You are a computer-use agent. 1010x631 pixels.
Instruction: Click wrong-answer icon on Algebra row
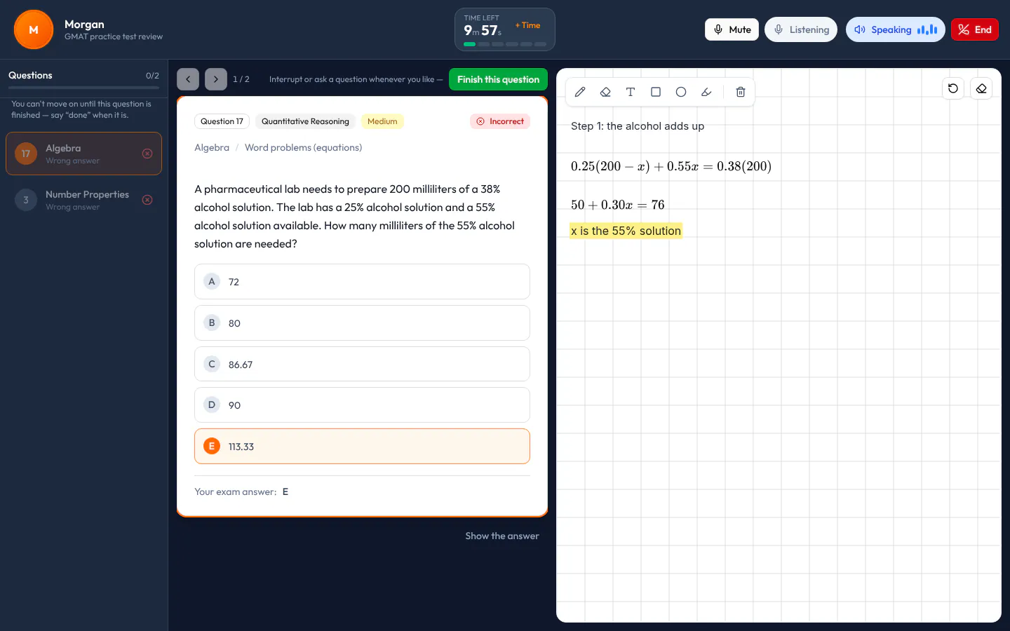[x=147, y=154]
